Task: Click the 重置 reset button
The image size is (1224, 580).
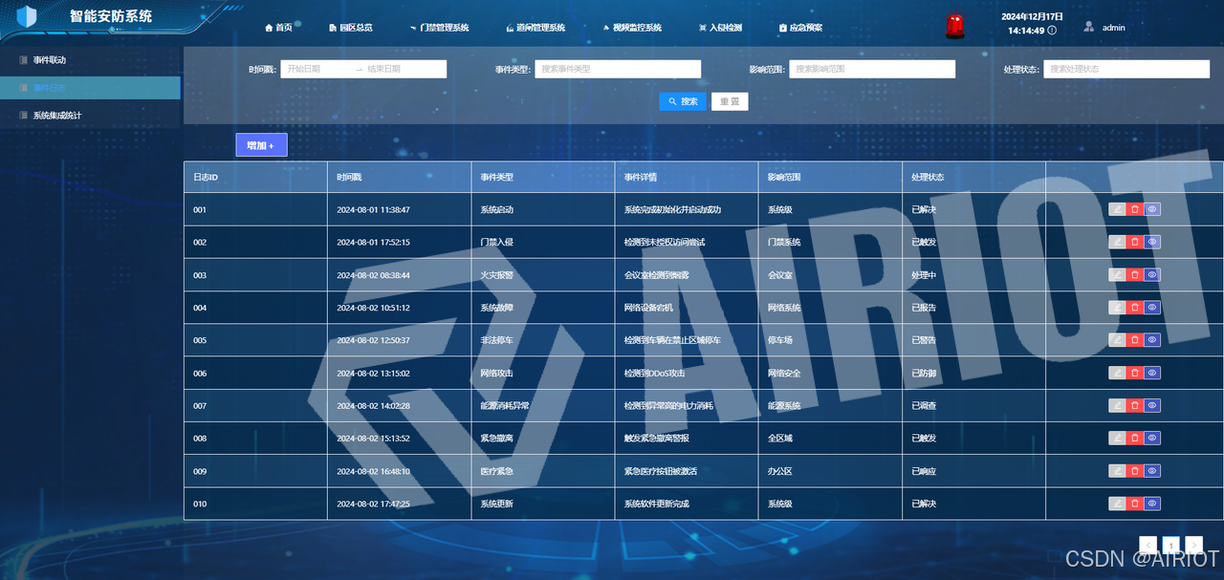Action: click(x=730, y=101)
